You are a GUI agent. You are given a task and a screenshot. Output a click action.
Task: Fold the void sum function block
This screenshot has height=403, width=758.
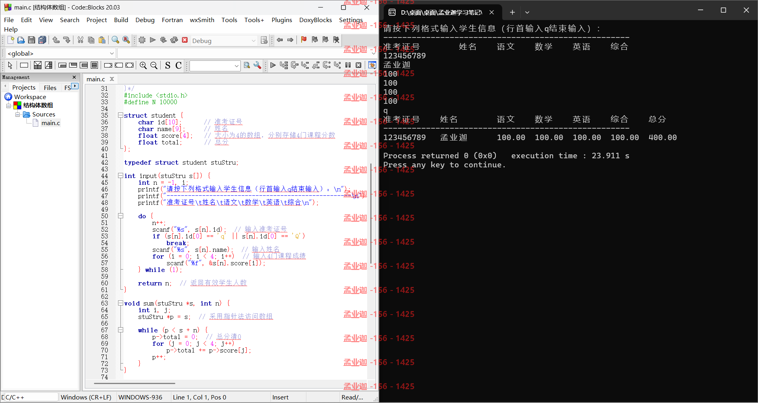tap(120, 303)
